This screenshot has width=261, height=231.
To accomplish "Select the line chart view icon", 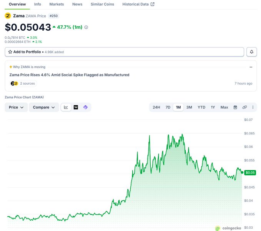I will coord(66,107).
